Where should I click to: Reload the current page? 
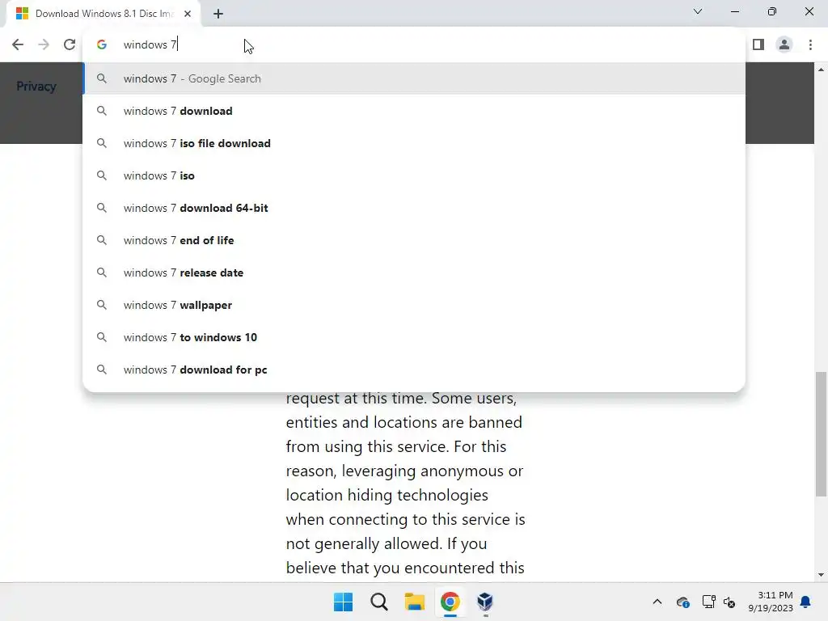pos(70,44)
